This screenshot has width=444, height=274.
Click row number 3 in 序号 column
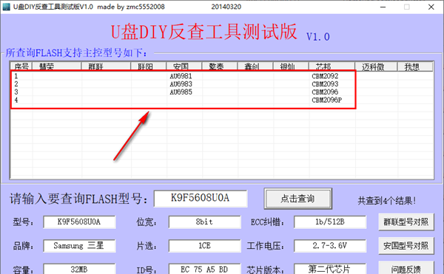coord(16,92)
